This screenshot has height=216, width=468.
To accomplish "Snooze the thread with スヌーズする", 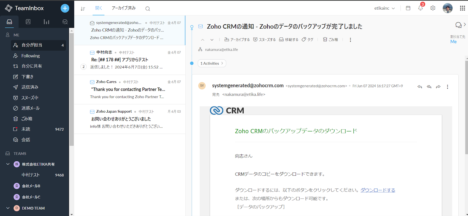I will coord(264,40).
